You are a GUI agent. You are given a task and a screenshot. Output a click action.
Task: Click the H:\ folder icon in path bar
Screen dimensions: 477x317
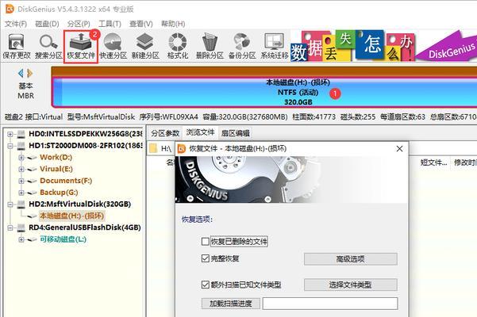point(154,148)
